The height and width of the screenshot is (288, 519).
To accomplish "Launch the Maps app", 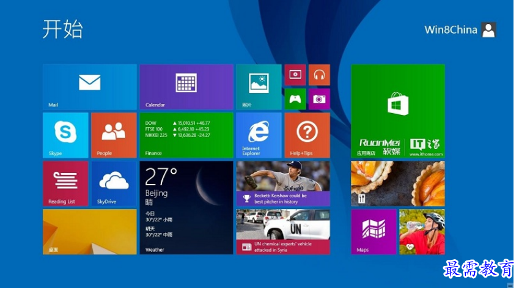I will coord(374,232).
